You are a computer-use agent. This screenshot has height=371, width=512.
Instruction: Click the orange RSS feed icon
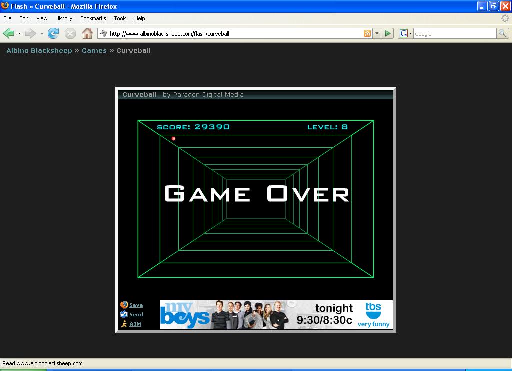pos(367,33)
